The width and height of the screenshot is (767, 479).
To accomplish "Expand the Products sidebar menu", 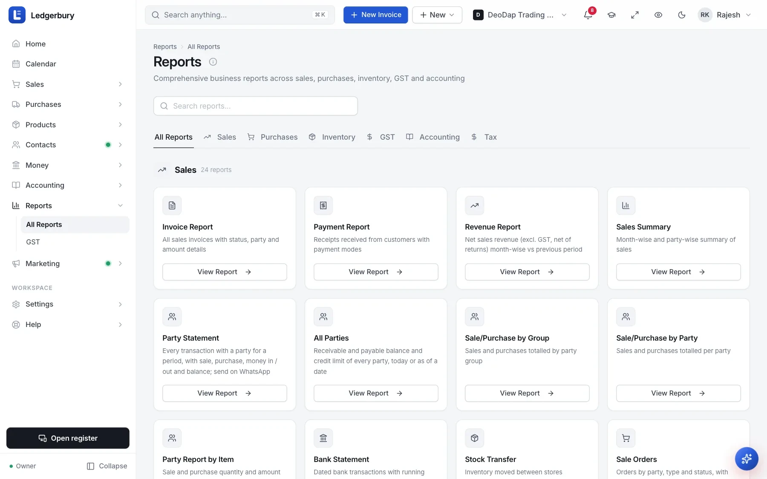I will [x=68, y=125].
